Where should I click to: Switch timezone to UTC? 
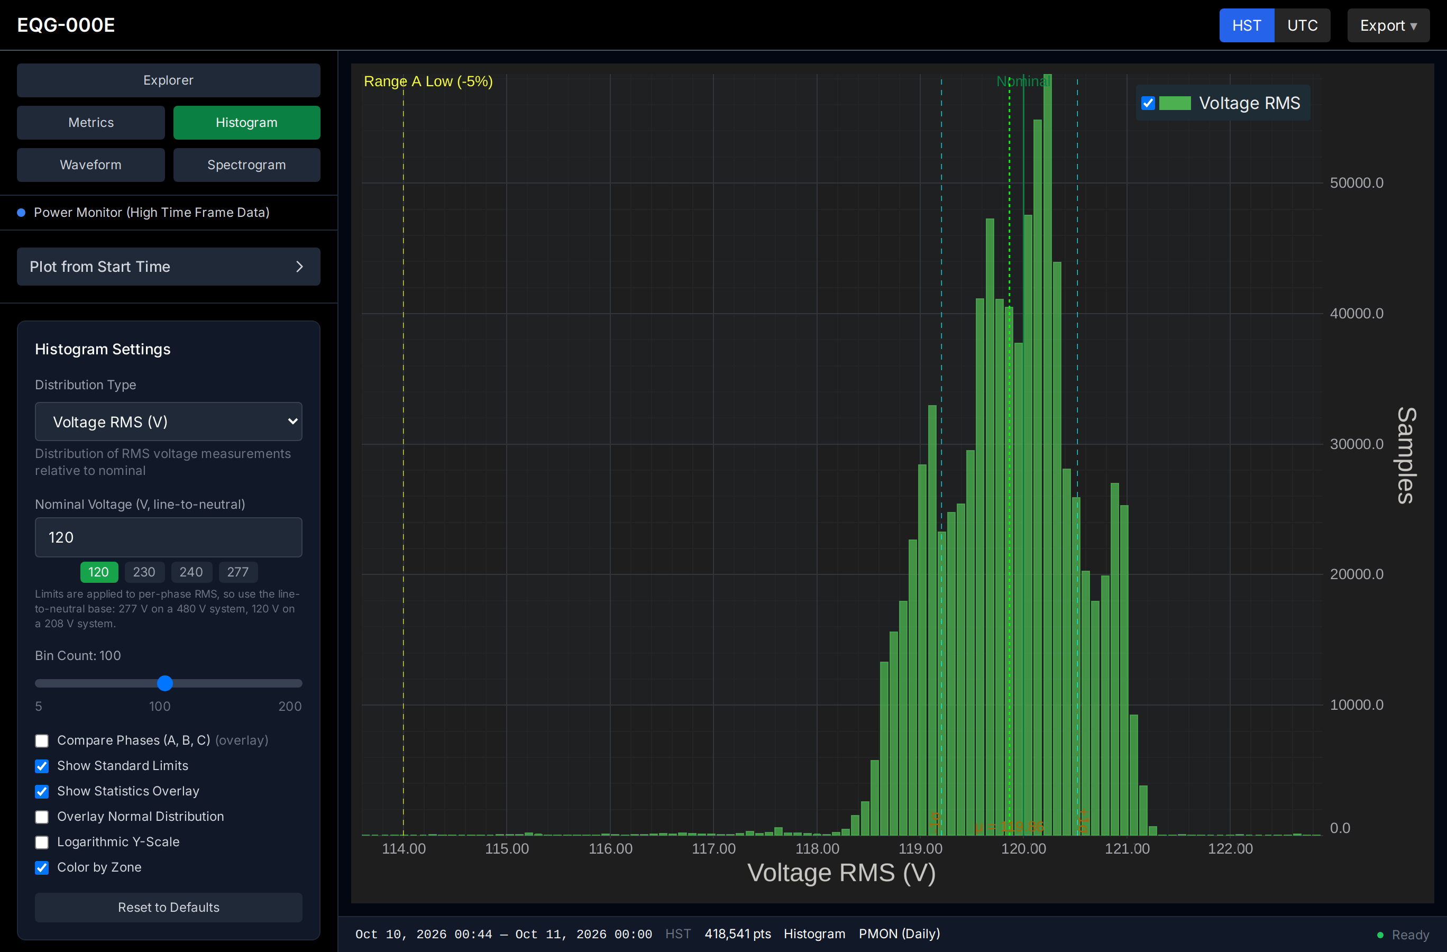1302,25
